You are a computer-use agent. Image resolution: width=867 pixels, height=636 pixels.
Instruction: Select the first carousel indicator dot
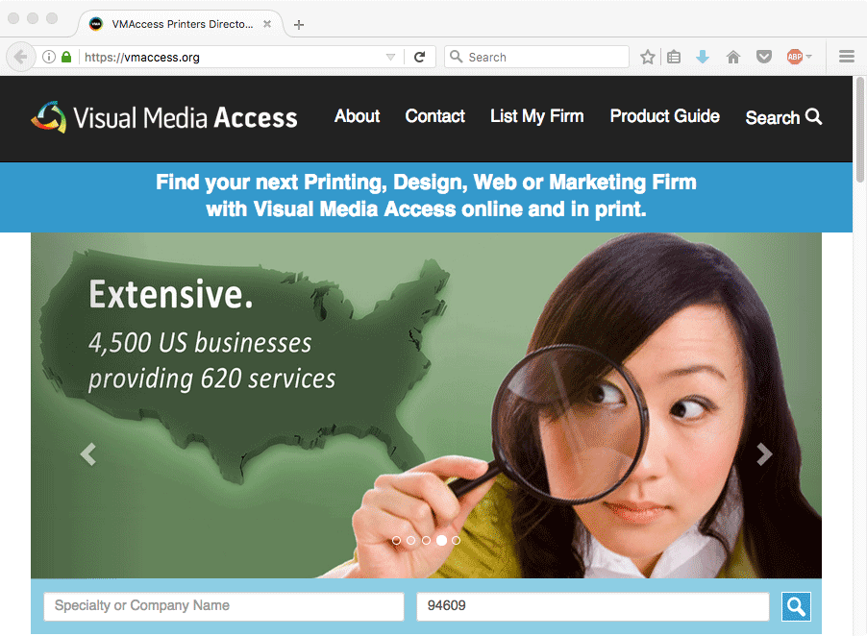(x=396, y=540)
